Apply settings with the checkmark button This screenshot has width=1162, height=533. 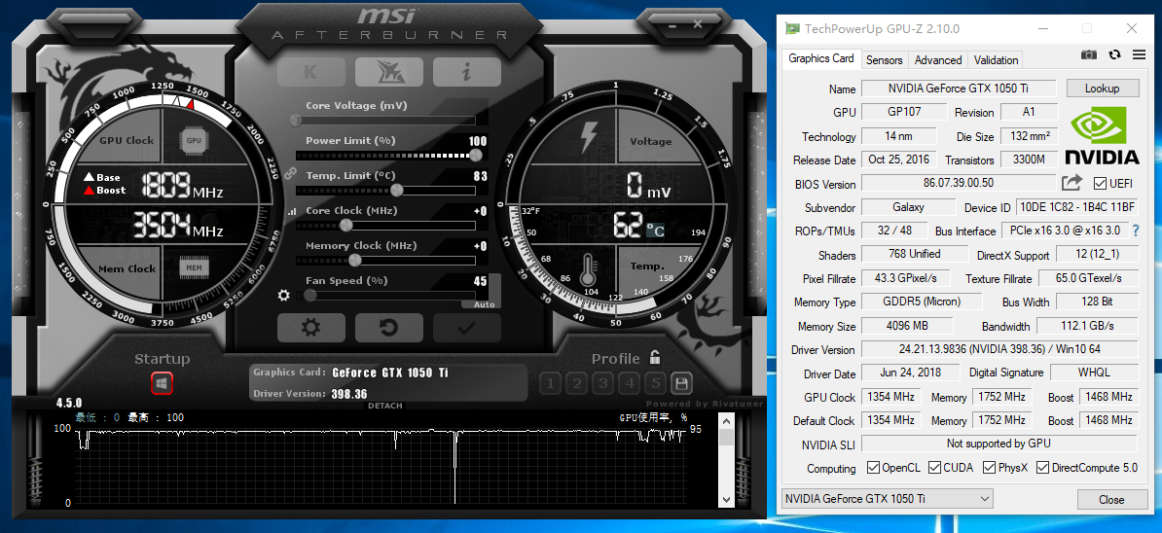(467, 327)
